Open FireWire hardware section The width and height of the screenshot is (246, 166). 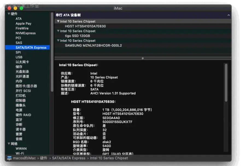22,28
